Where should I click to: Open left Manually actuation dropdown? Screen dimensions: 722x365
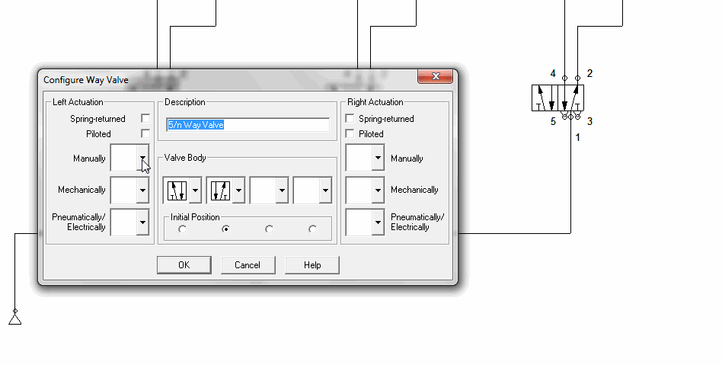click(142, 158)
